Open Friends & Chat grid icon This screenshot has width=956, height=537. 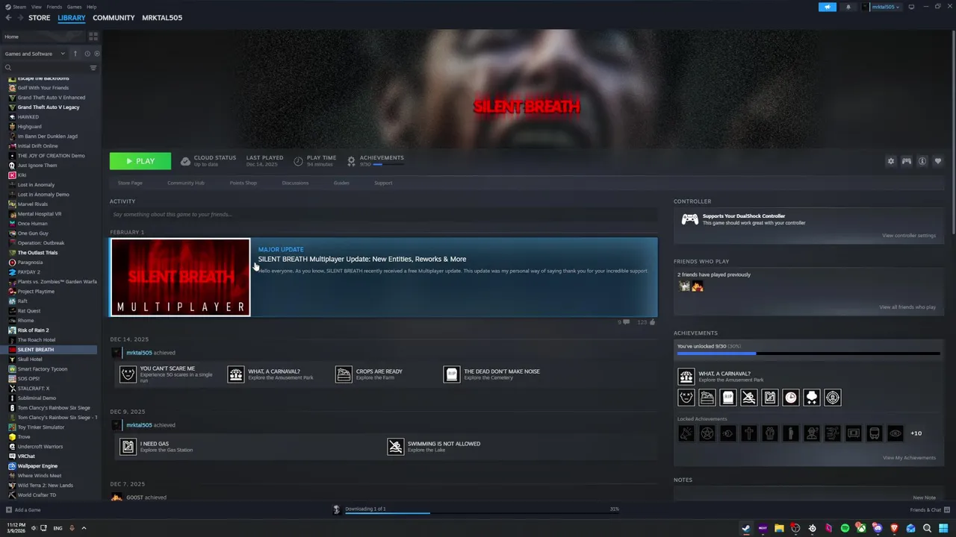[946, 509]
